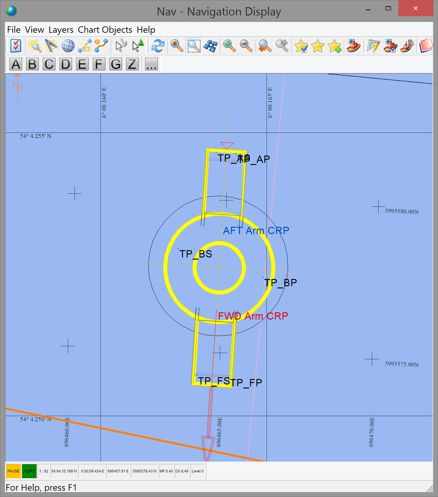Toggle the PAUSE status indicator
The height and width of the screenshot is (497, 438).
click(x=13, y=471)
